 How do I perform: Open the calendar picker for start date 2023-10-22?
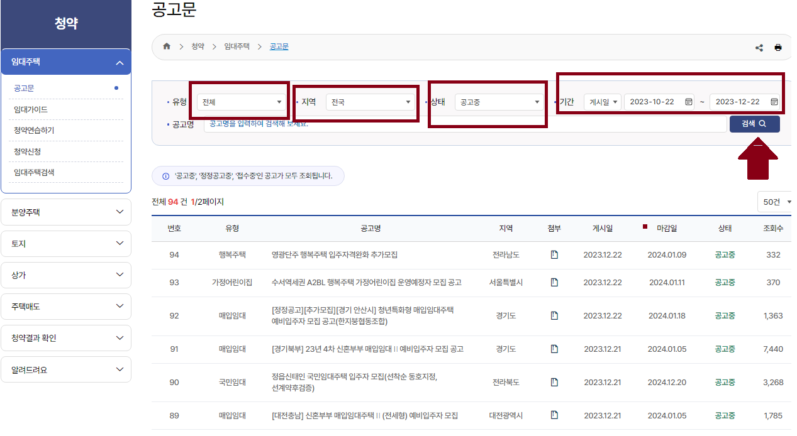(688, 101)
